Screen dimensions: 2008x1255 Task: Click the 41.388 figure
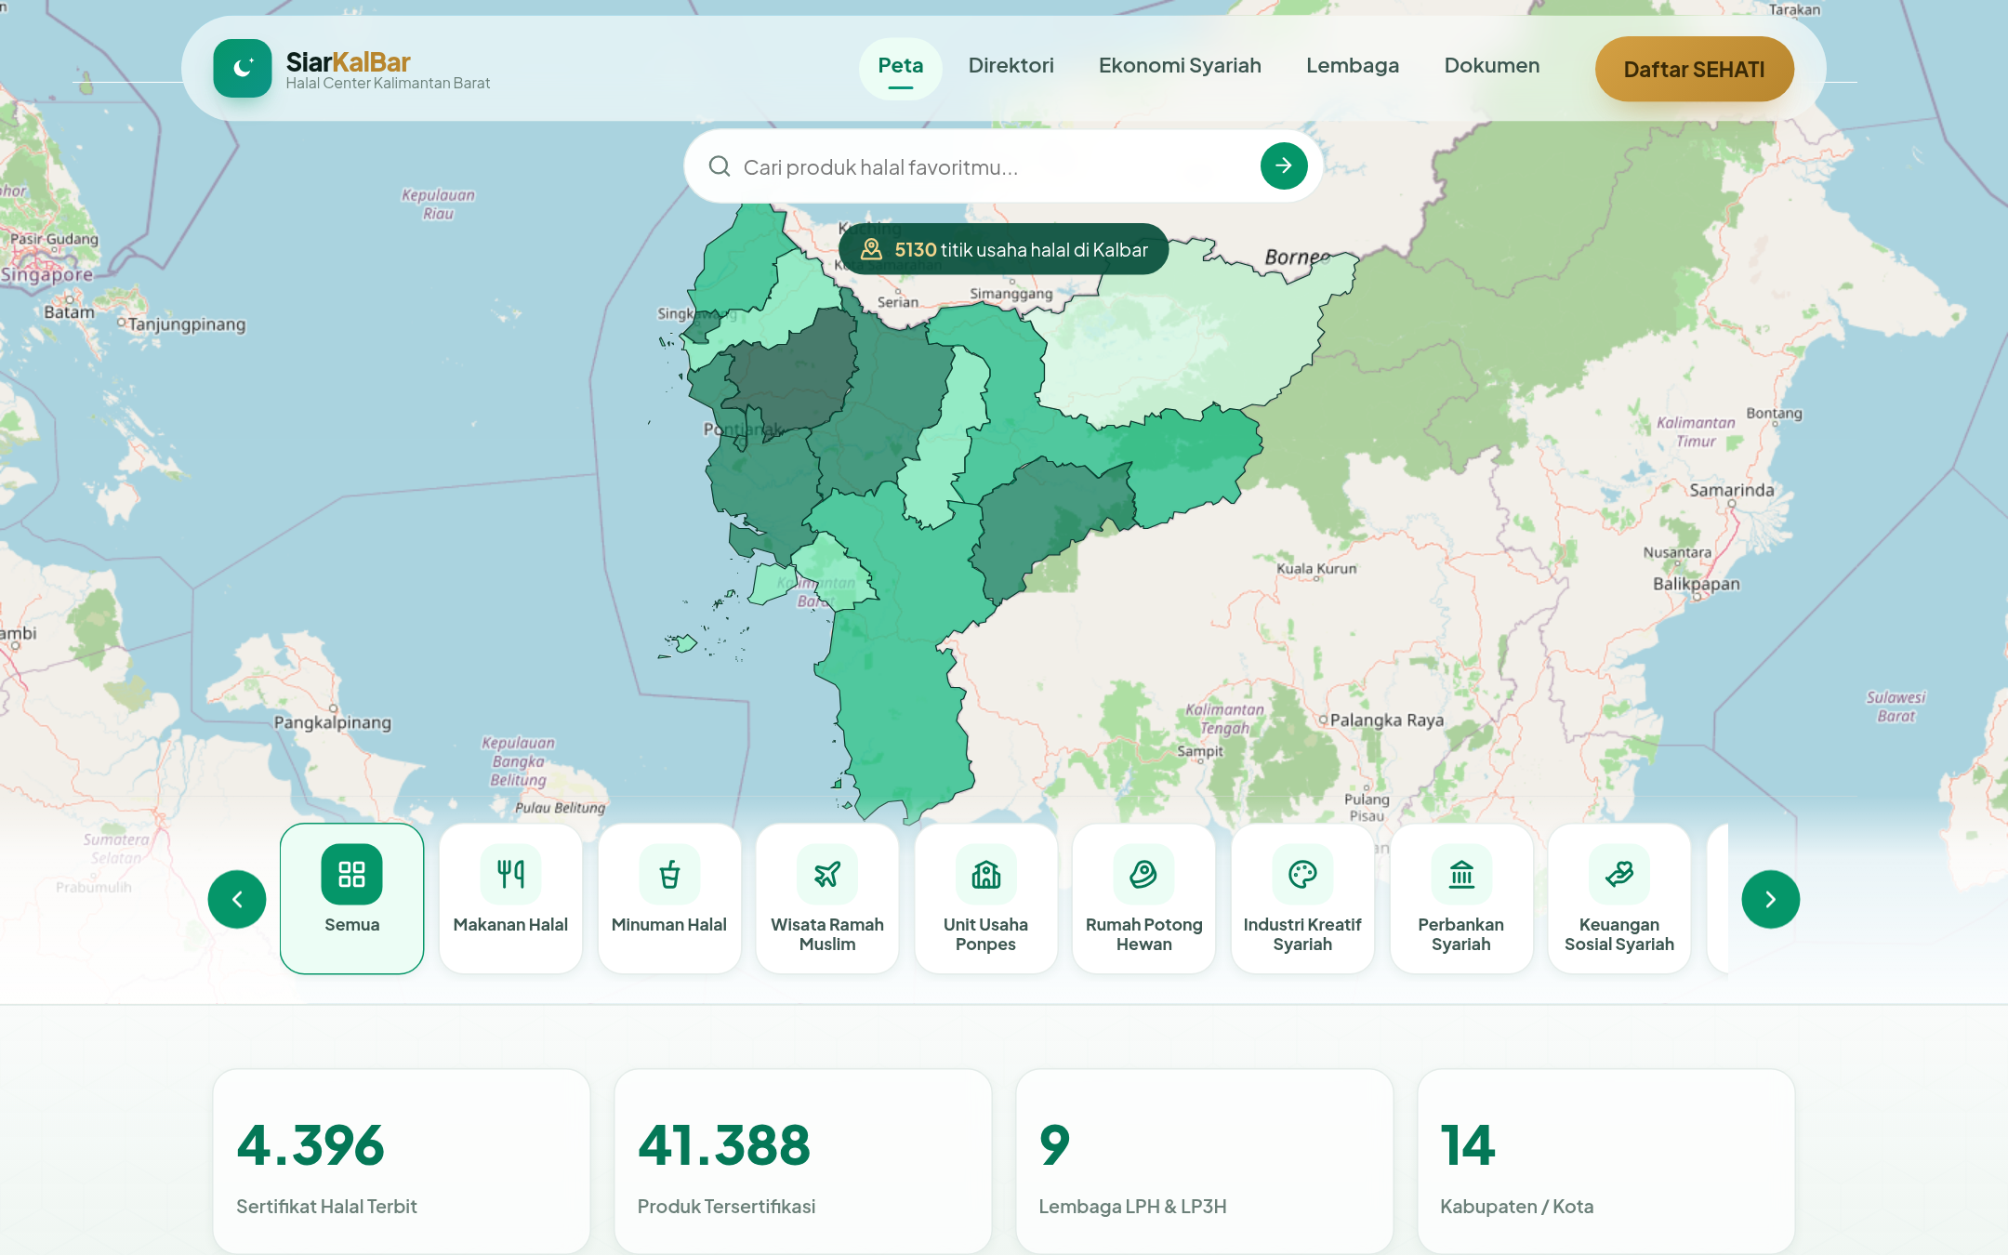[724, 1144]
